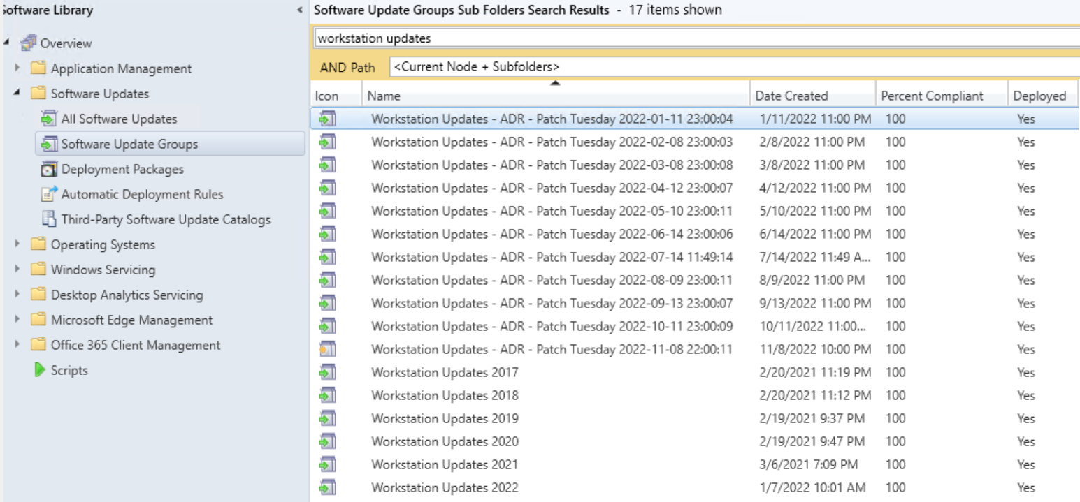Click the All Software Updates icon
The height and width of the screenshot is (502, 1080).
(48, 119)
